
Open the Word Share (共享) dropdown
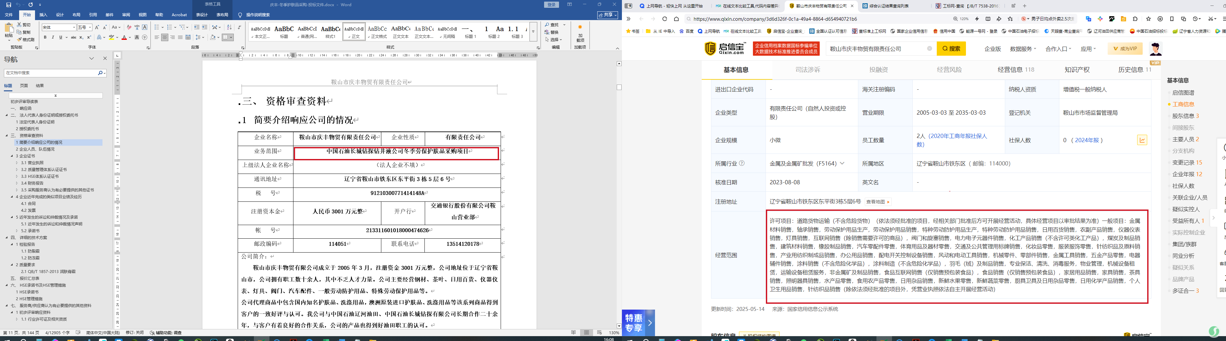tap(608, 15)
